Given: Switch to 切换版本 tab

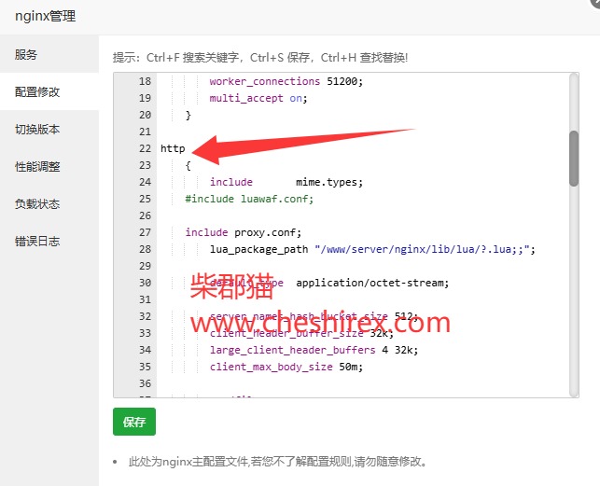Looking at the screenshot, I should coord(49,130).
